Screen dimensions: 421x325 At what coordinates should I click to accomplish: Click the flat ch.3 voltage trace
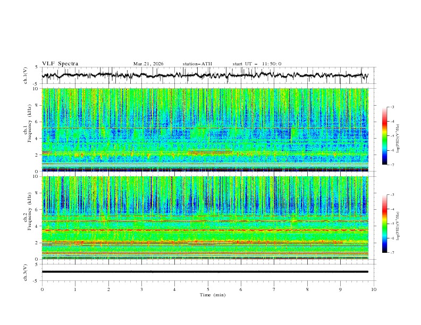coord(205,272)
